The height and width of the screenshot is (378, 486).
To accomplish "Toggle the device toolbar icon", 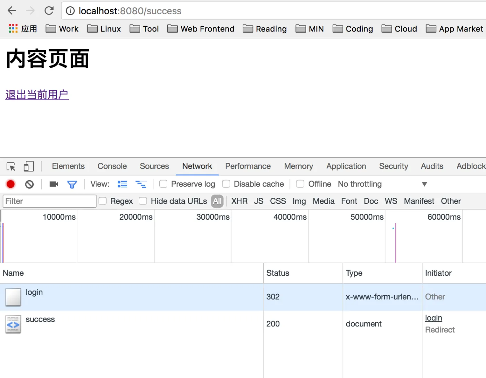I will [x=28, y=167].
